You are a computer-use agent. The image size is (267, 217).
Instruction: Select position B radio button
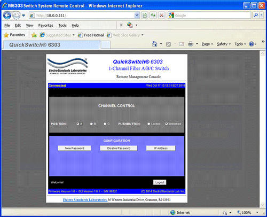(x=91, y=124)
